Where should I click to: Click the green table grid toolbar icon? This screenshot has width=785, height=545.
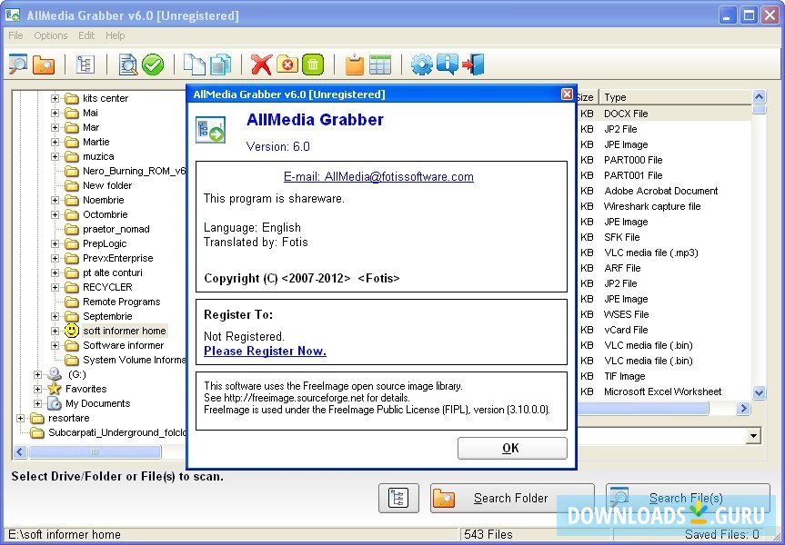coord(380,65)
